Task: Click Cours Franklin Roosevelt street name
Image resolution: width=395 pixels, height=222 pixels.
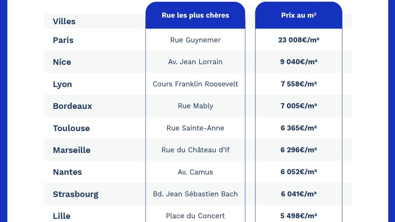Action: [x=195, y=84]
